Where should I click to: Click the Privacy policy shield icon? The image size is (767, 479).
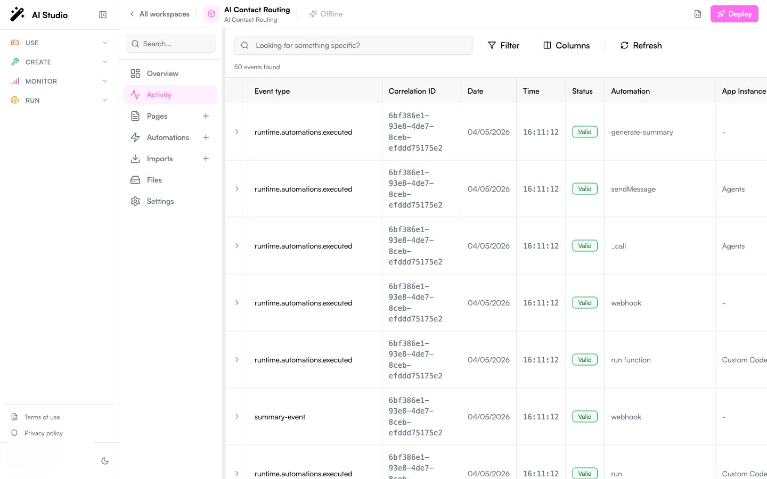point(14,433)
